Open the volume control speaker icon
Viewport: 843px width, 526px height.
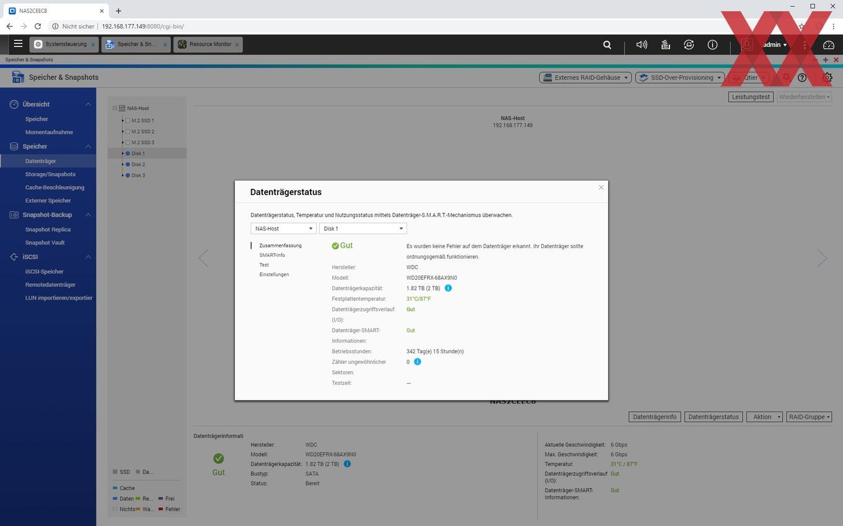point(642,45)
